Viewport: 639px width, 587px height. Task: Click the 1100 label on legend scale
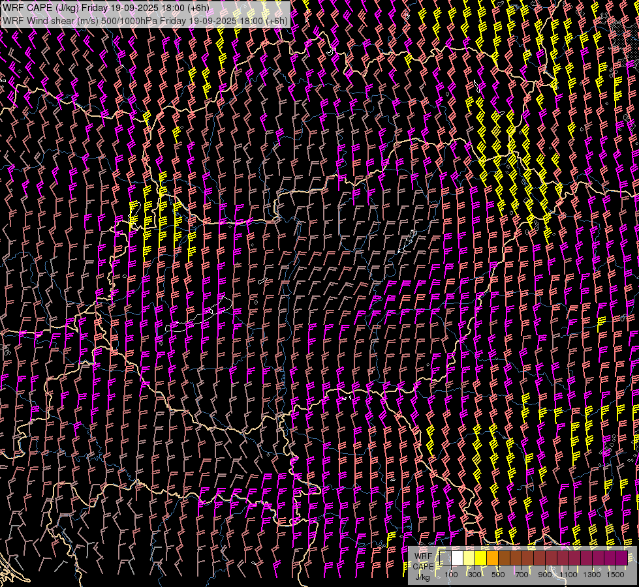pyautogui.click(x=569, y=575)
